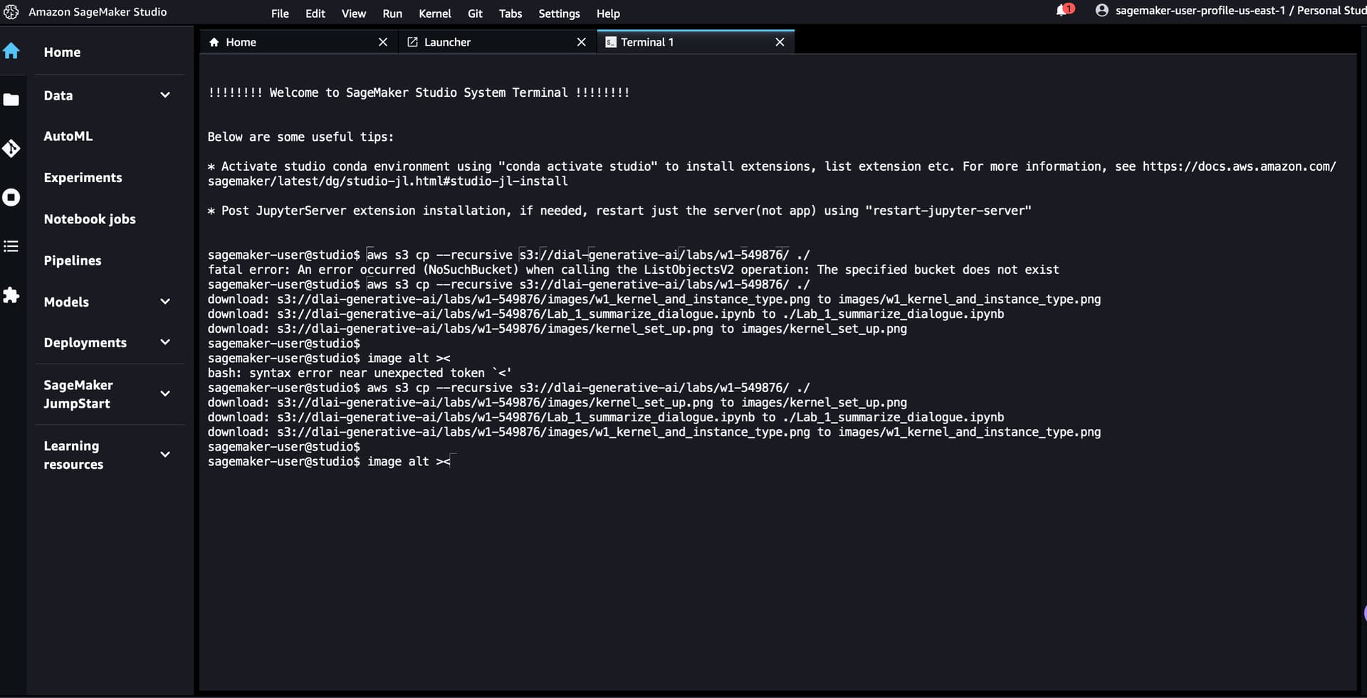Expand the Learning resources chevron
The image size is (1367, 698).
coord(165,454)
